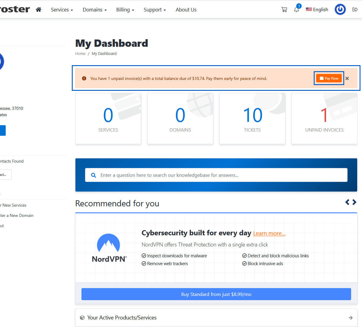Open the notifications bell icon
The image size is (362, 327).
pos(297,10)
